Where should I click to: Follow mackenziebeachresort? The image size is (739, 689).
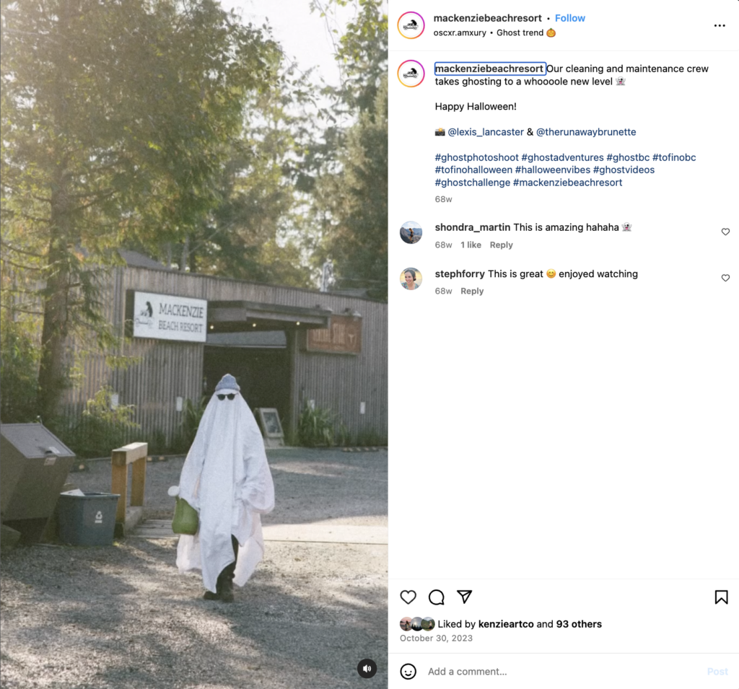pyautogui.click(x=570, y=18)
